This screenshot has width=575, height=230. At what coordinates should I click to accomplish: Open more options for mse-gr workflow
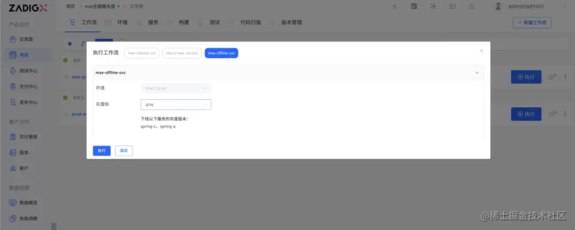565,76
